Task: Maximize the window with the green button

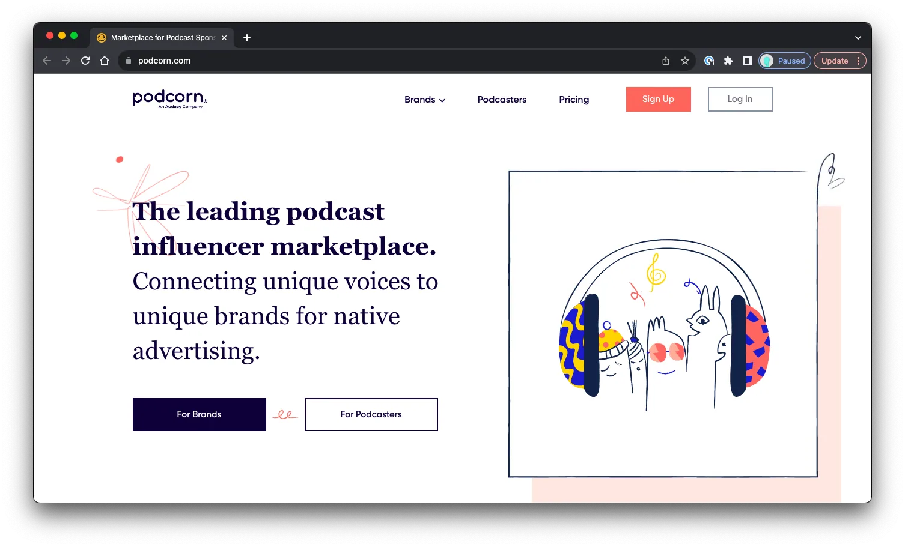Action: [74, 35]
